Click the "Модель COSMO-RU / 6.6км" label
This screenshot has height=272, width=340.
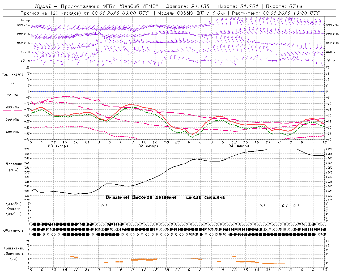[192, 13]
